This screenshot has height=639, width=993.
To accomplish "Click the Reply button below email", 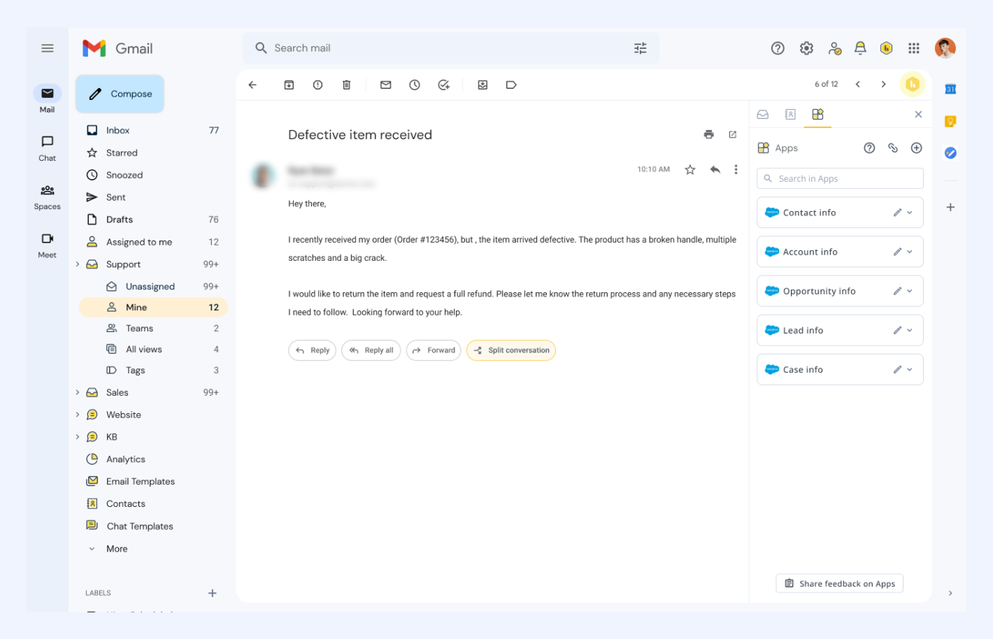I will 312,350.
